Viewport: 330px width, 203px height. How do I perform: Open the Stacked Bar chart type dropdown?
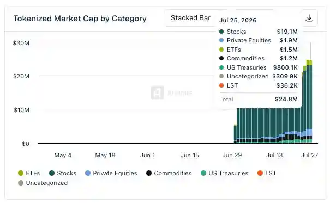[x=190, y=18]
